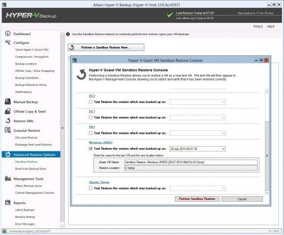Open the Windows 2K8R2 VM link
284x235 pixels.
coord(101,143)
